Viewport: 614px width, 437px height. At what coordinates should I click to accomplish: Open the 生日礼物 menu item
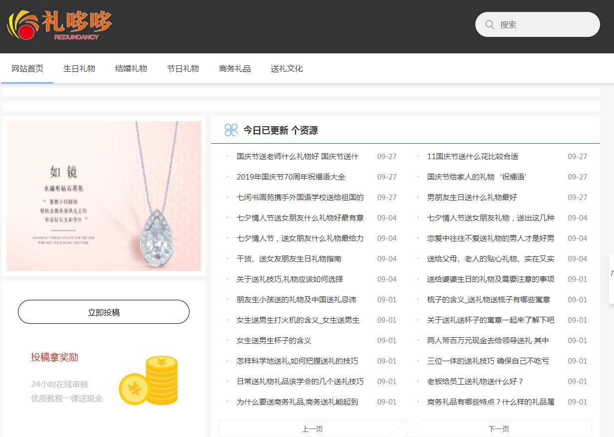(79, 69)
